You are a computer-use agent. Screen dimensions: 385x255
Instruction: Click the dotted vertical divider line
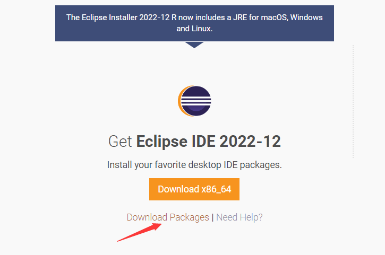click(353, 101)
